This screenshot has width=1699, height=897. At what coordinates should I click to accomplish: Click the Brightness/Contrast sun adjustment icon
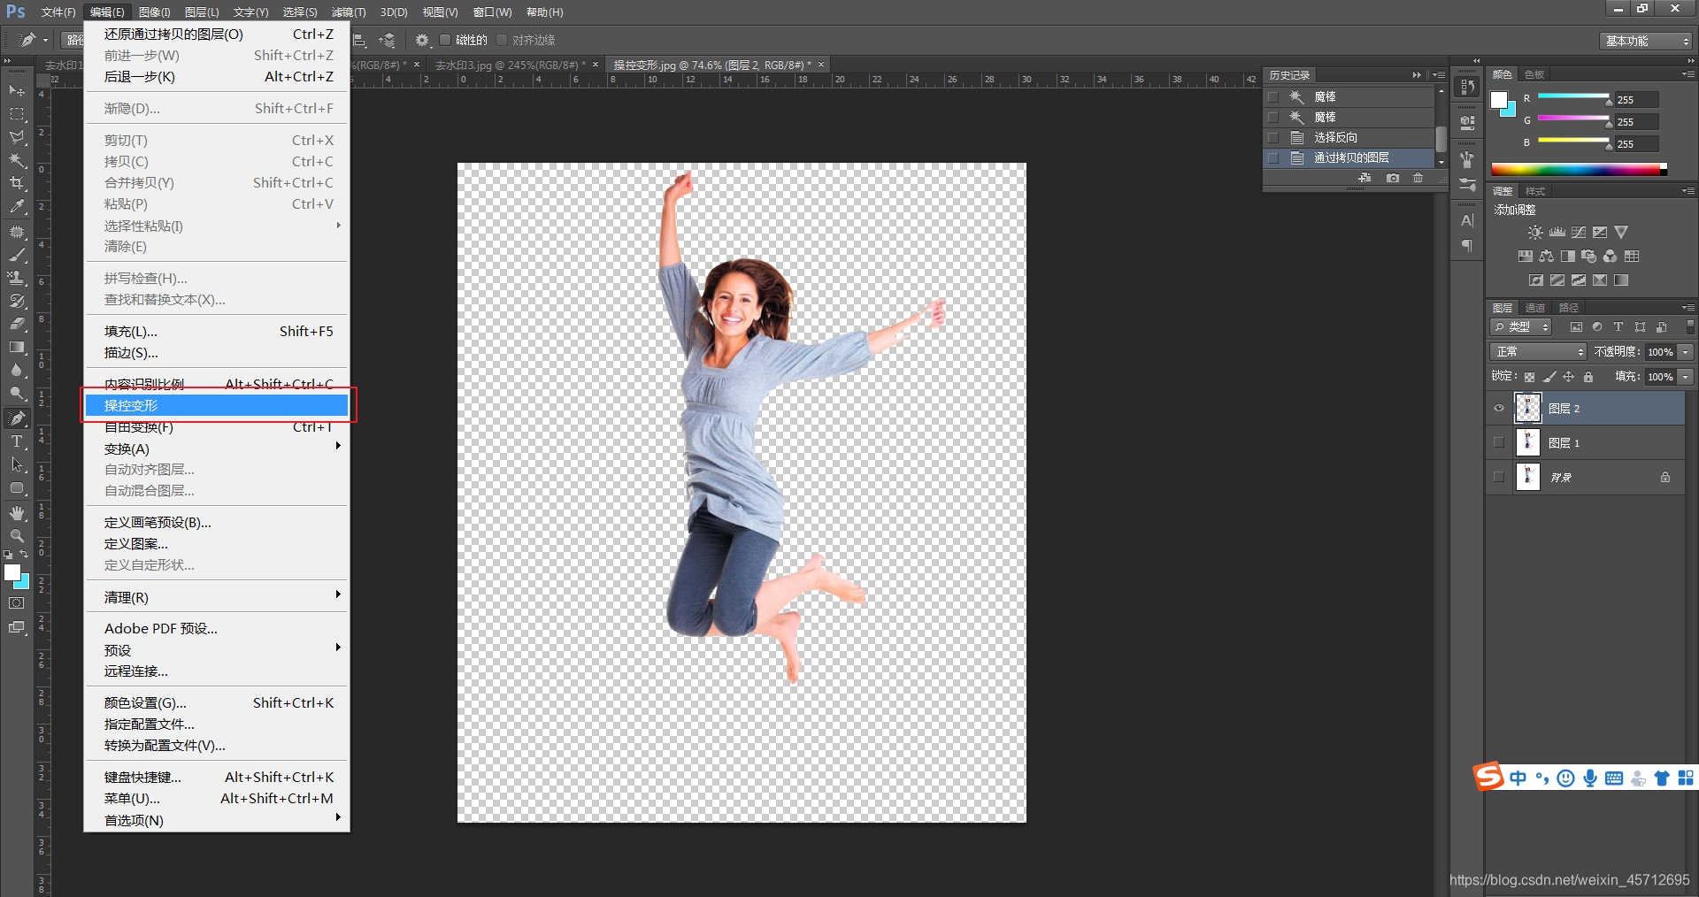coord(1535,233)
